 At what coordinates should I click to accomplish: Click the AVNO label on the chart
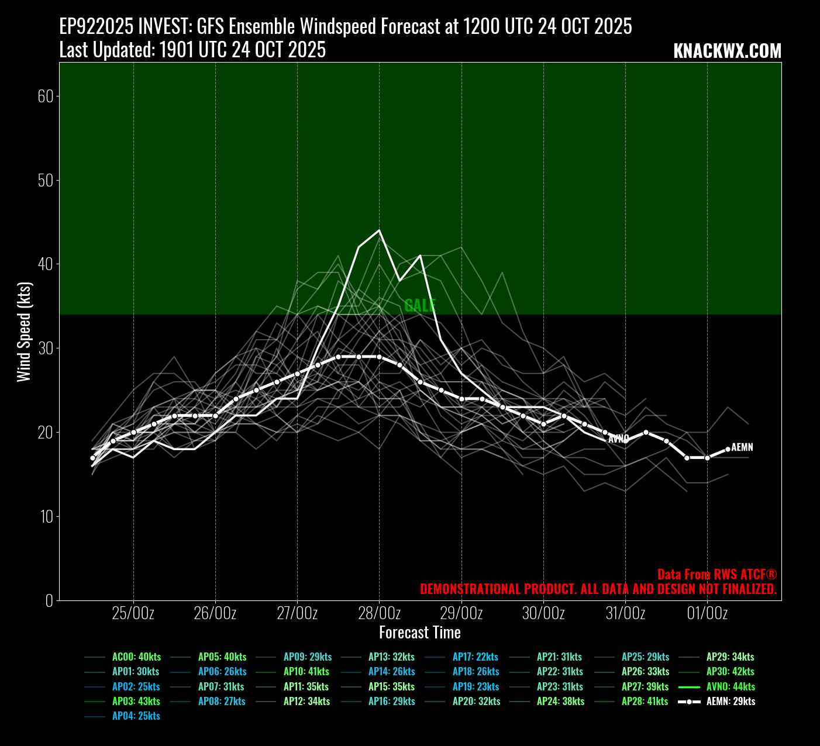point(619,438)
